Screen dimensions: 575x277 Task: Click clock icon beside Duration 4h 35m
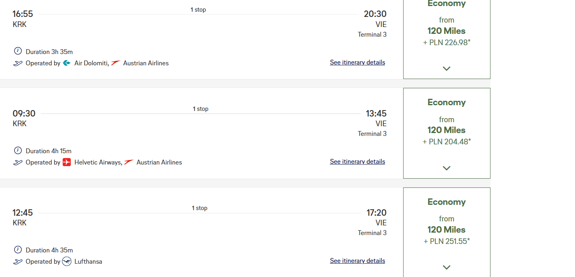pyautogui.click(x=18, y=250)
